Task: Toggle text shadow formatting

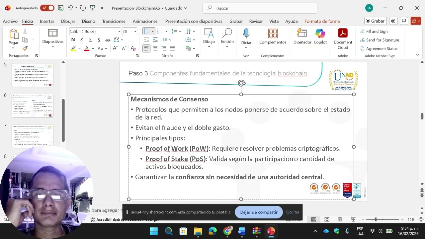Action: (x=99, y=40)
